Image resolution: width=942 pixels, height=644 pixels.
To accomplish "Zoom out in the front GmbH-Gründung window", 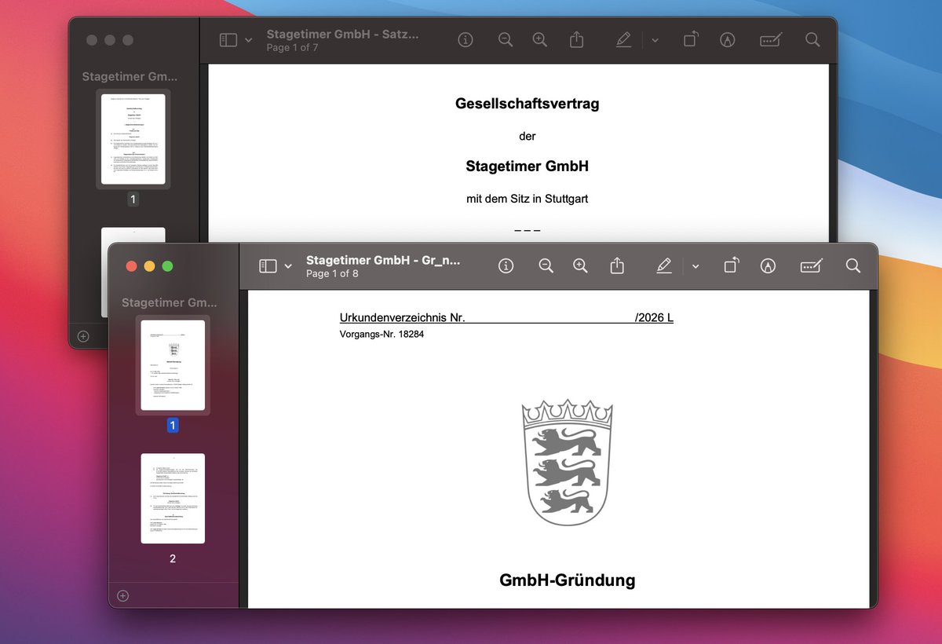I will pos(546,266).
